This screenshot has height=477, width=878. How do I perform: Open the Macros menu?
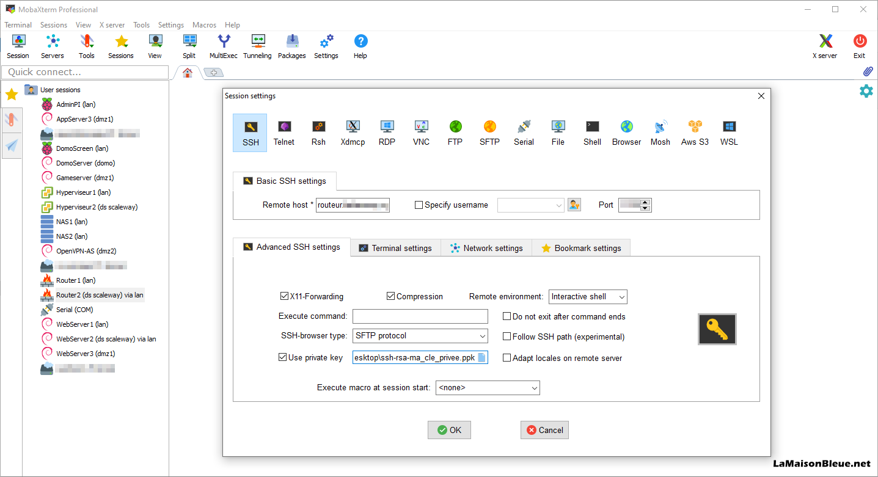204,25
